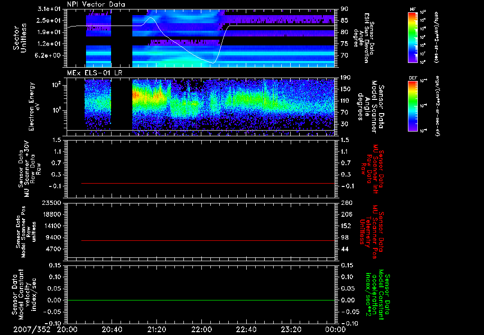Image resolution: width=484 pixels, height=335 pixels.
Task: Select the "ESH Sun Elevation Angle" axis label
Action: tap(364, 38)
